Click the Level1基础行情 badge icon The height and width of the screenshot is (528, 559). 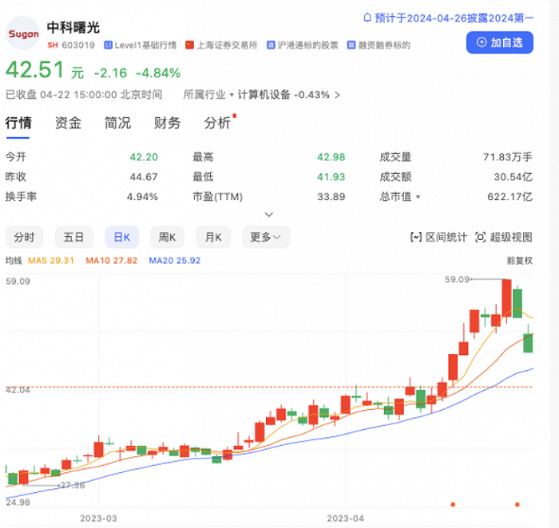(108, 45)
